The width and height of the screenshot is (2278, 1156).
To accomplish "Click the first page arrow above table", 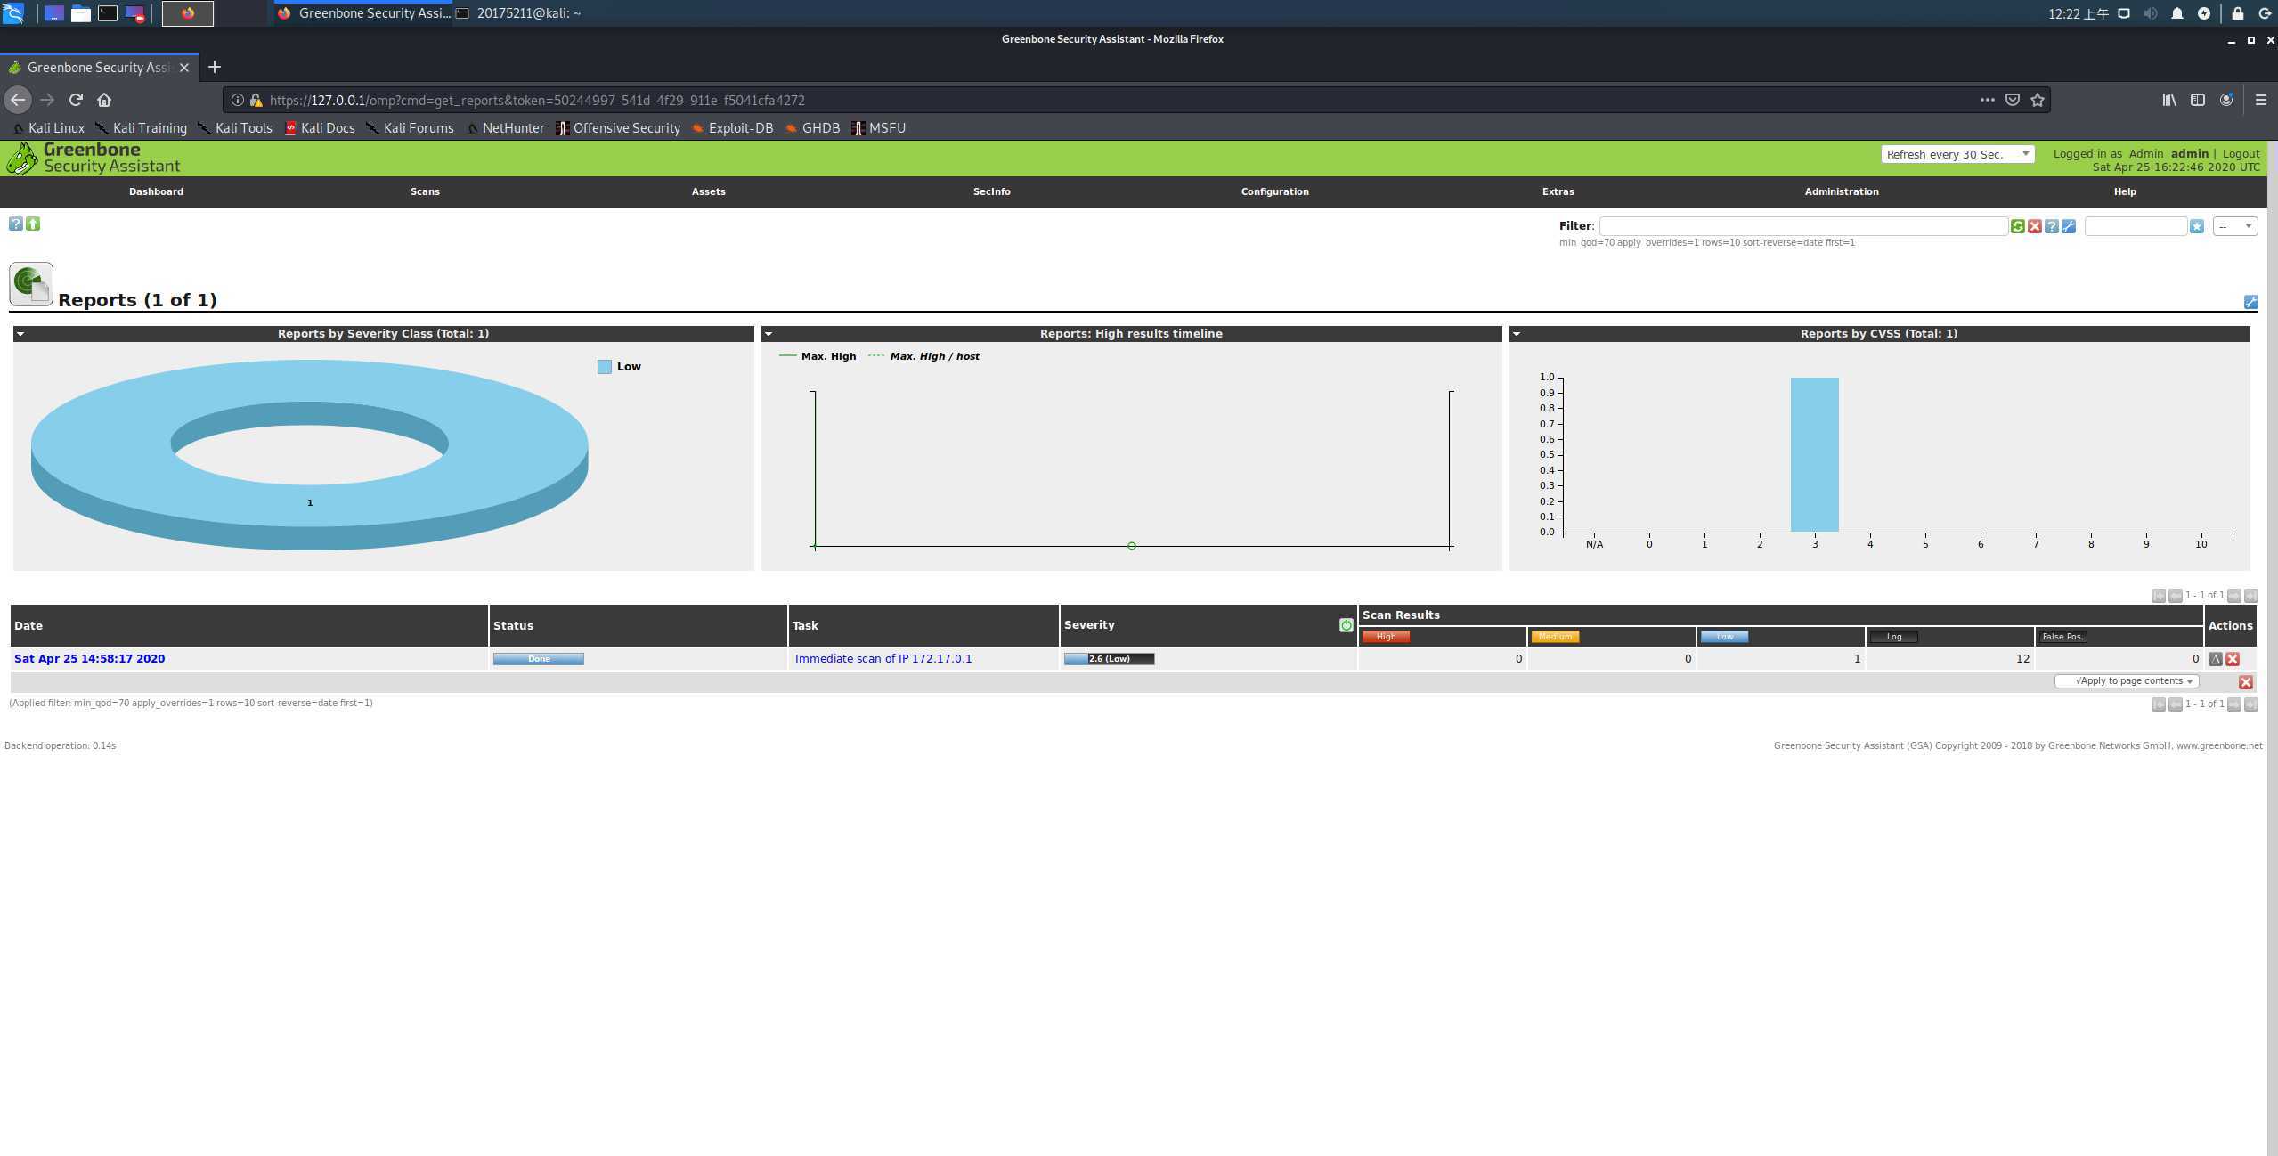I will click(x=2158, y=596).
